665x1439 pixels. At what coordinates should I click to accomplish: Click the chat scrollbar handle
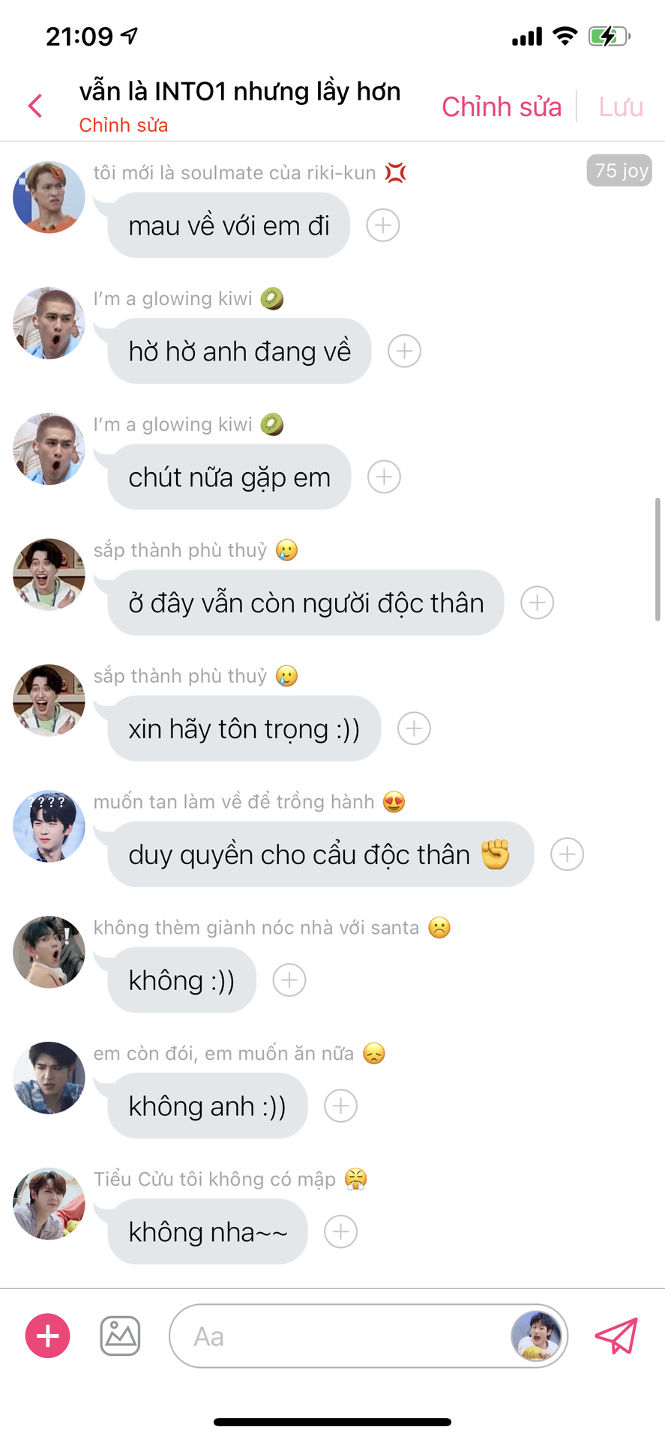[x=658, y=559]
